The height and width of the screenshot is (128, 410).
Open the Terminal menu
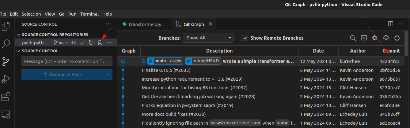[89, 14]
